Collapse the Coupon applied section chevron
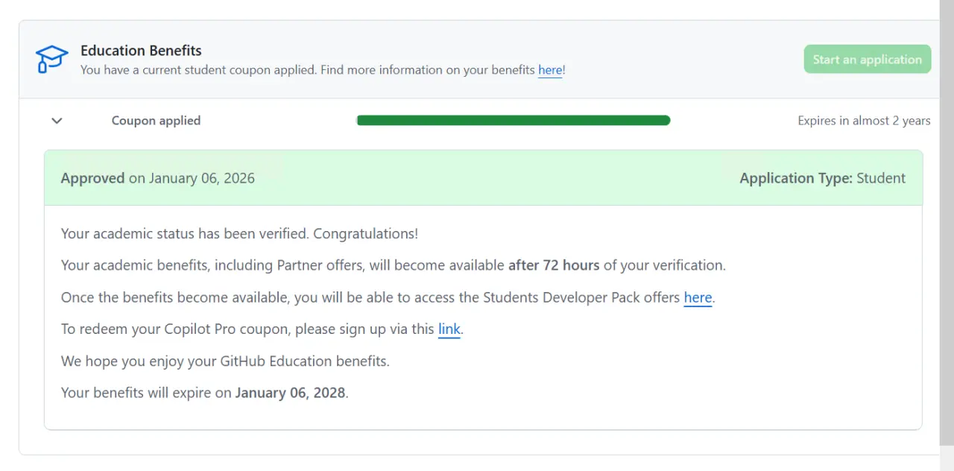The height and width of the screenshot is (471, 954). click(x=57, y=121)
